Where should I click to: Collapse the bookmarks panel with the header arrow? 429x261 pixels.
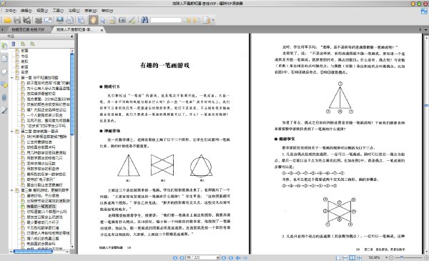[72, 36]
